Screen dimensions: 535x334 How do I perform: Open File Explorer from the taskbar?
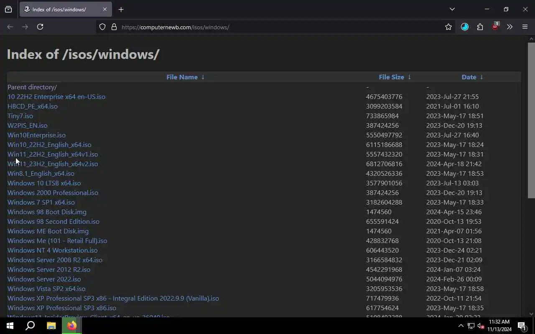51,326
